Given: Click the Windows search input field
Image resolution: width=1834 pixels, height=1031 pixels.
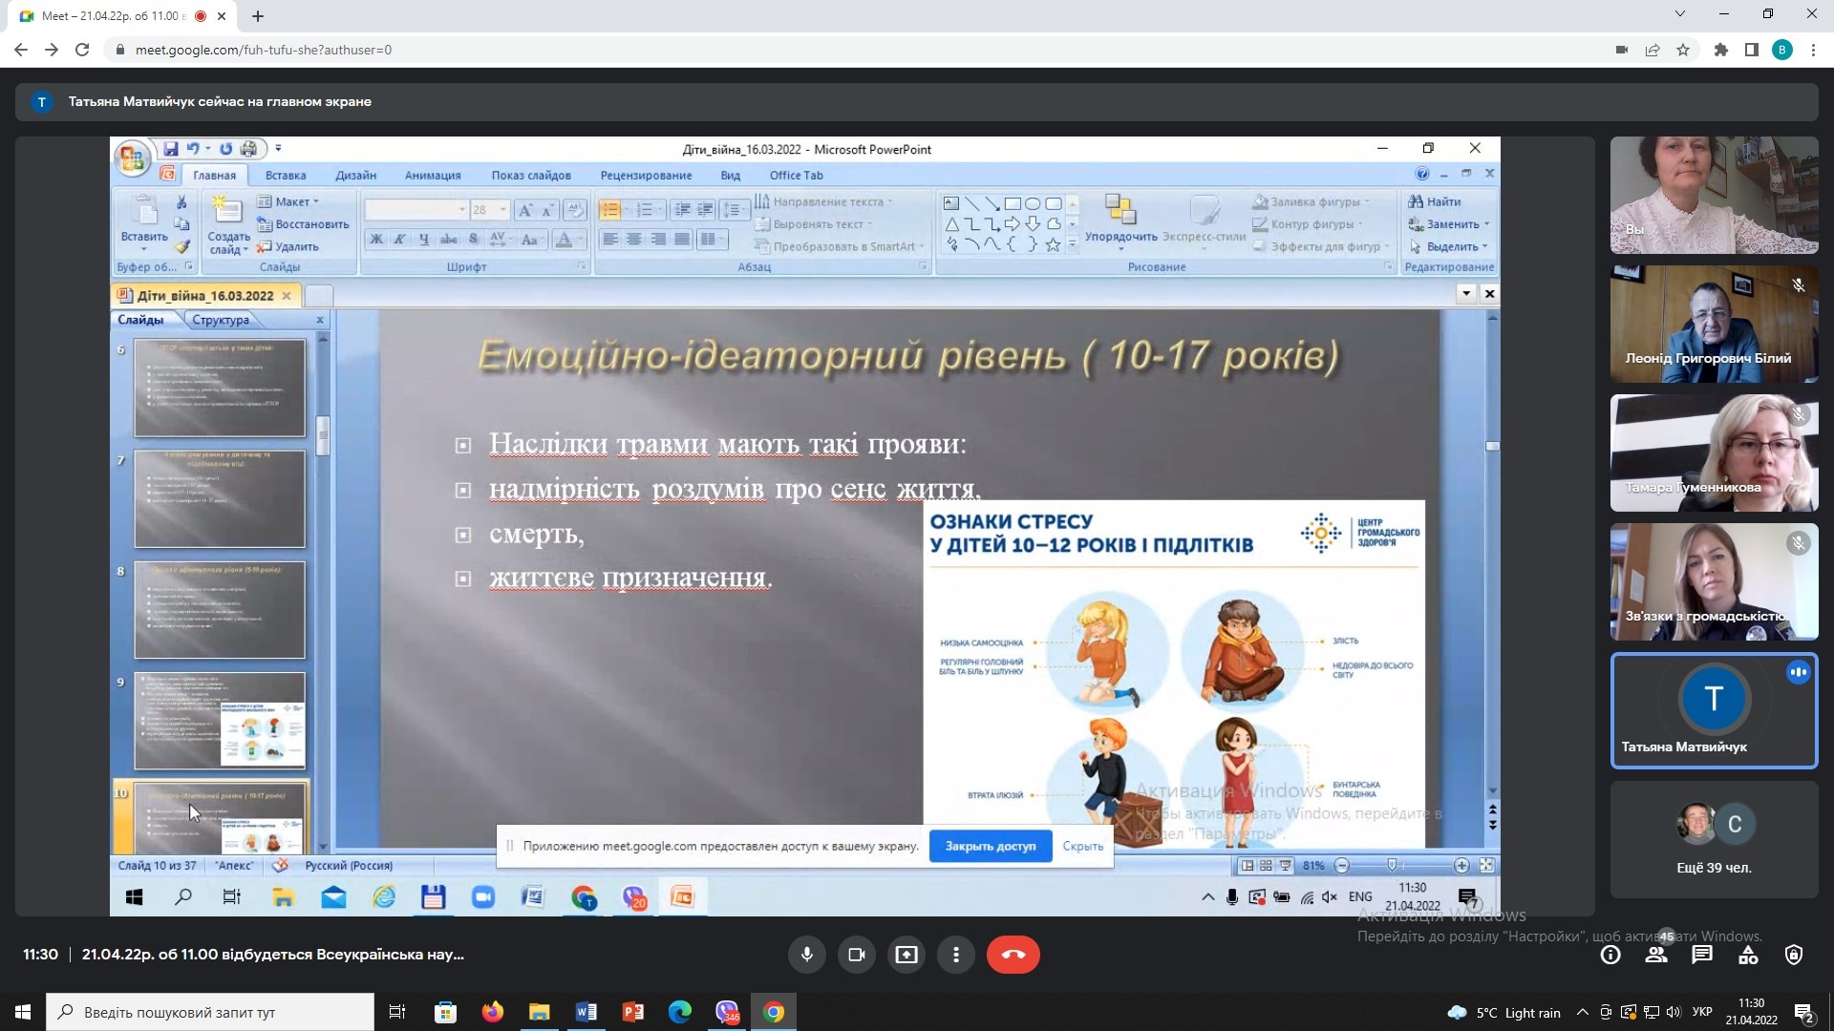Looking at the screenshot, I should click(210, 1012).
